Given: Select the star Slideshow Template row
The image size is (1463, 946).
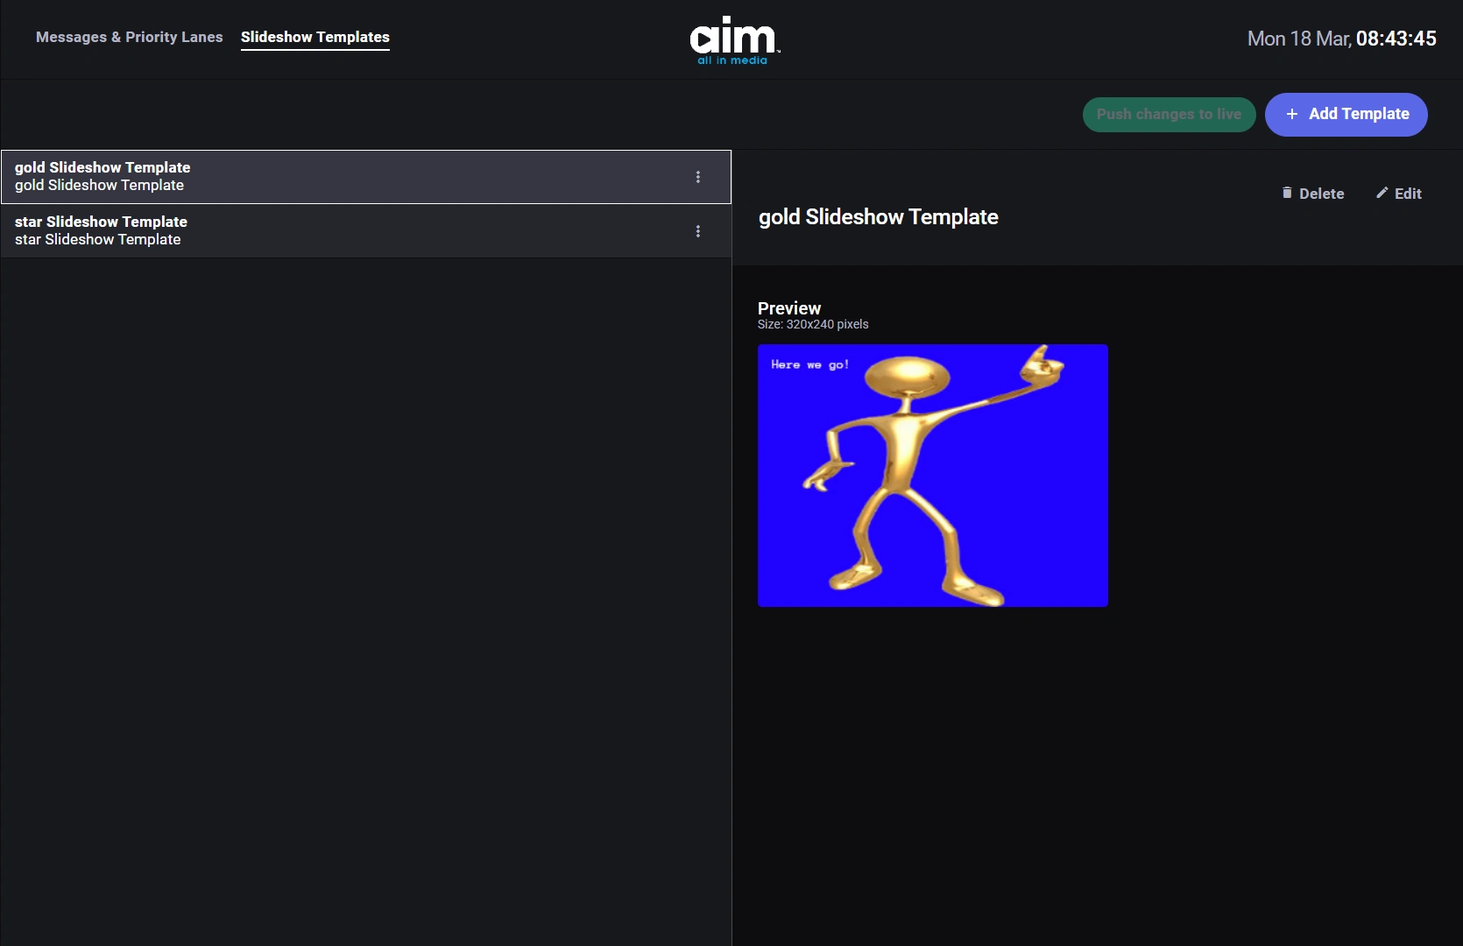Looking at the screenshot, I should 366,231.
